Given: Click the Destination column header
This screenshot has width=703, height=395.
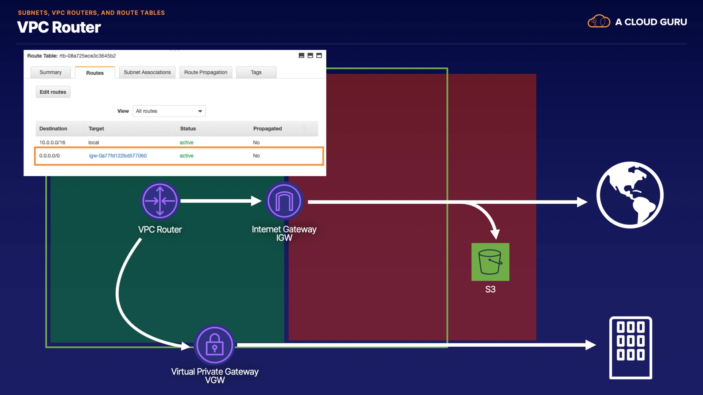Looking at the screenshot, I should (53, 129).
